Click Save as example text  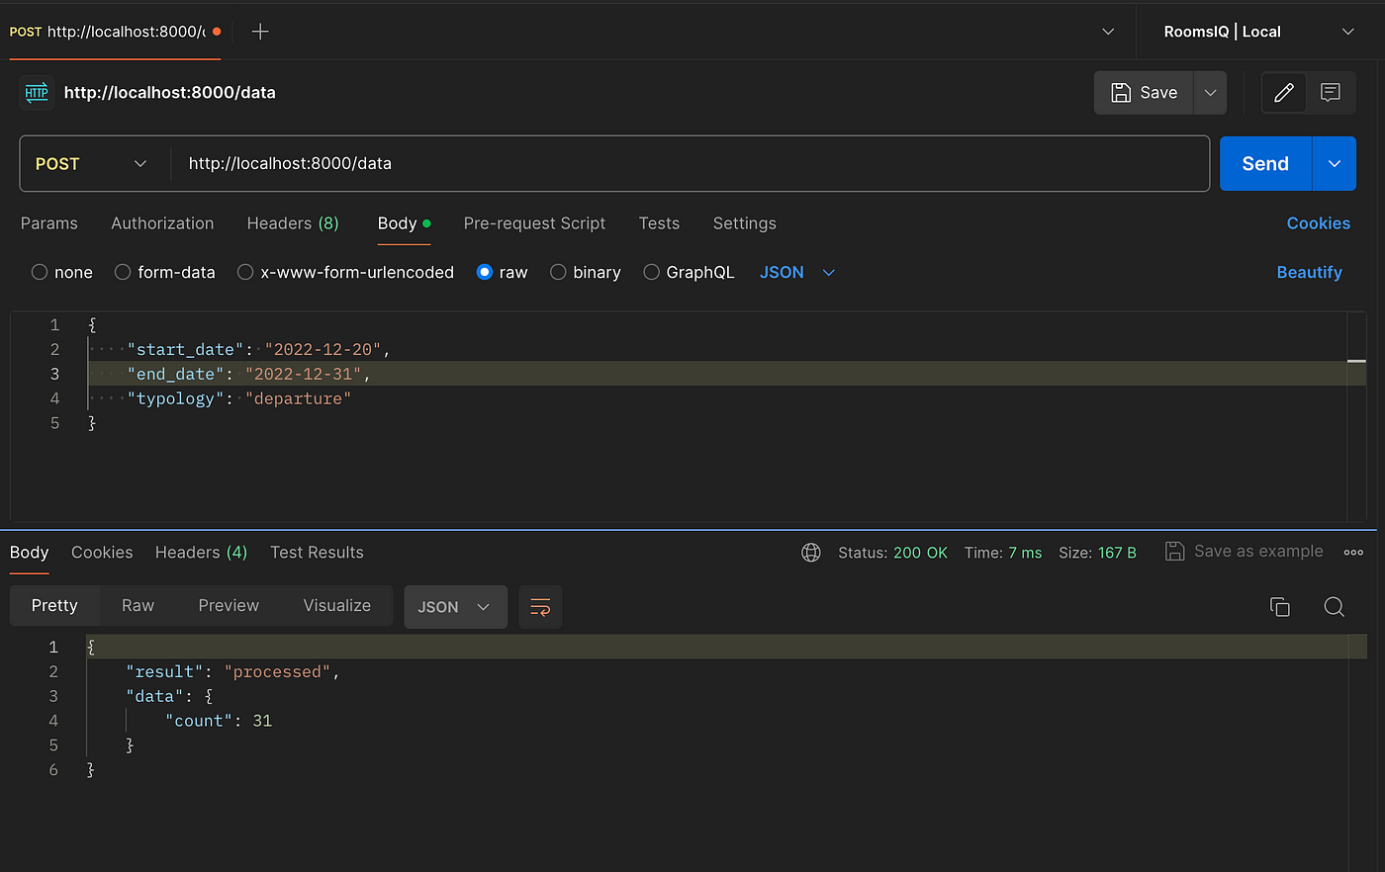point(1258,552)
